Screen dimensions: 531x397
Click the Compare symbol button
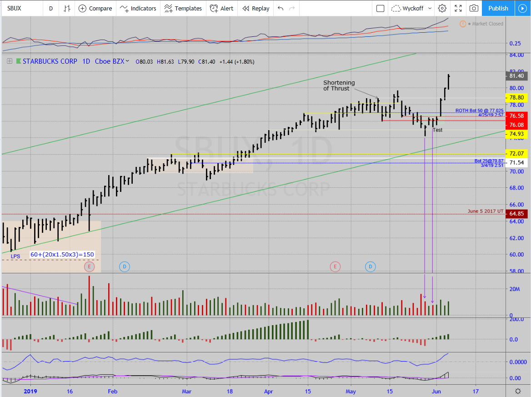tap(95, 8)
